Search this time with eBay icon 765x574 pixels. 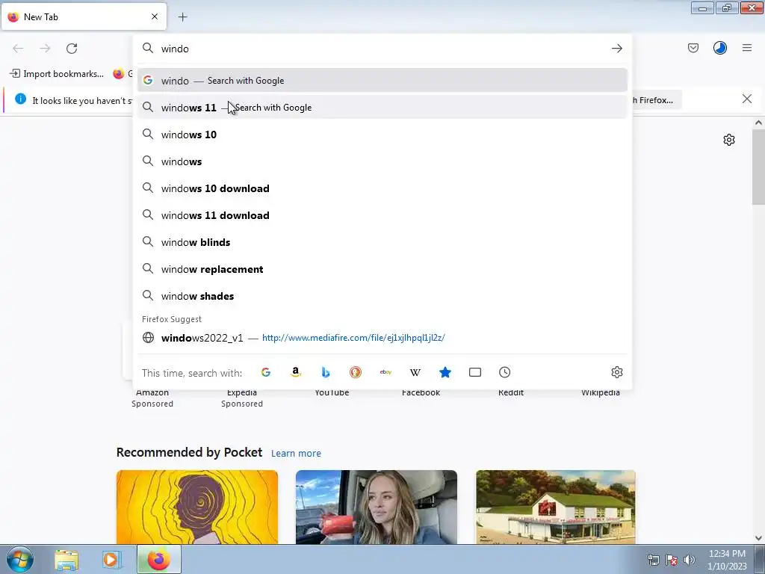point(385,372)
